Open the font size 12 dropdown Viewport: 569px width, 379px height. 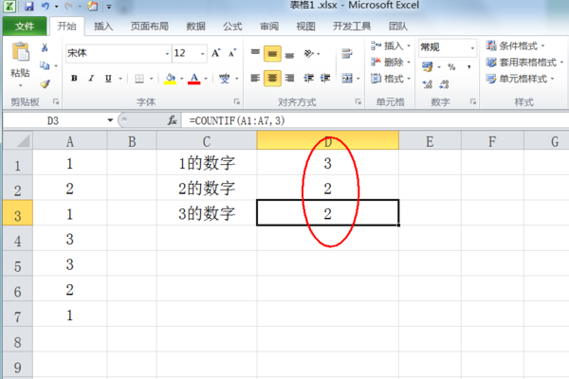coord(203,54)
